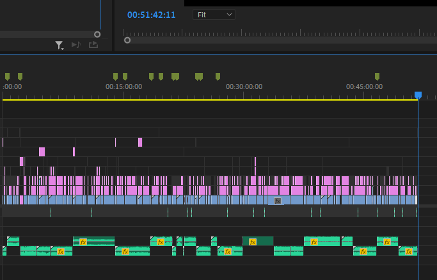This screenshot has width=437, height=280.
Task: Select the widest pink clip in the top pink track
Action: [140, 142]
